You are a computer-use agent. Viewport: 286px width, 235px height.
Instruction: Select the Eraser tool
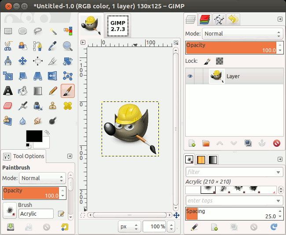[x=8, y=106]
